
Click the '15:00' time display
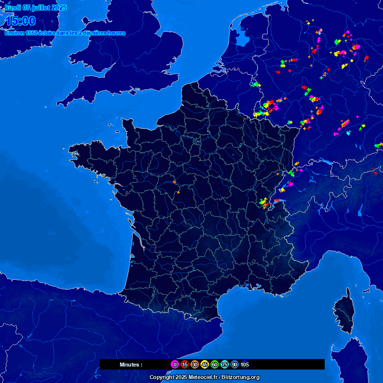[20, 21]
